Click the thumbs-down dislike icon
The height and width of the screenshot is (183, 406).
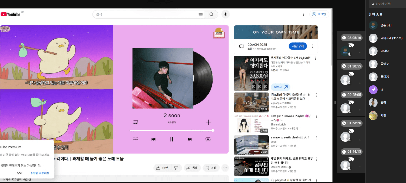(176, 168)
